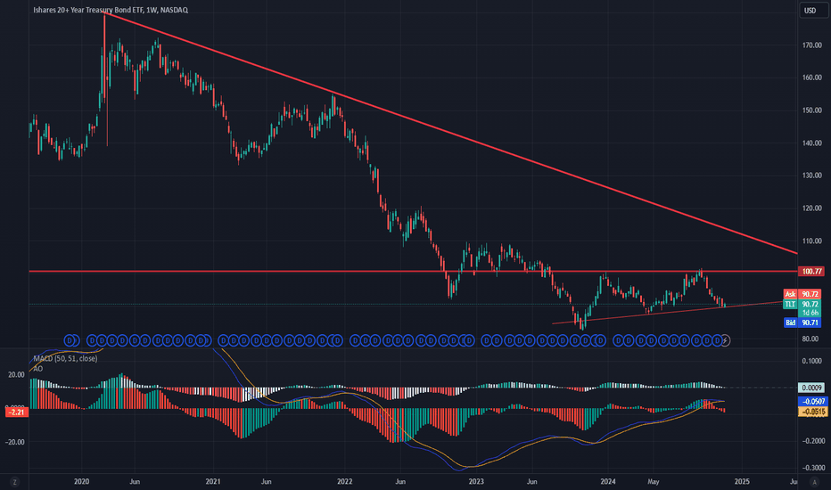Click the 2025 label on time axis
Viewport: 831px width, 490px height.
[x=742, y=481]
